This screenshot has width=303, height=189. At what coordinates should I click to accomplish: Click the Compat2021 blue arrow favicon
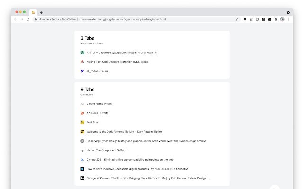[82, 160]
